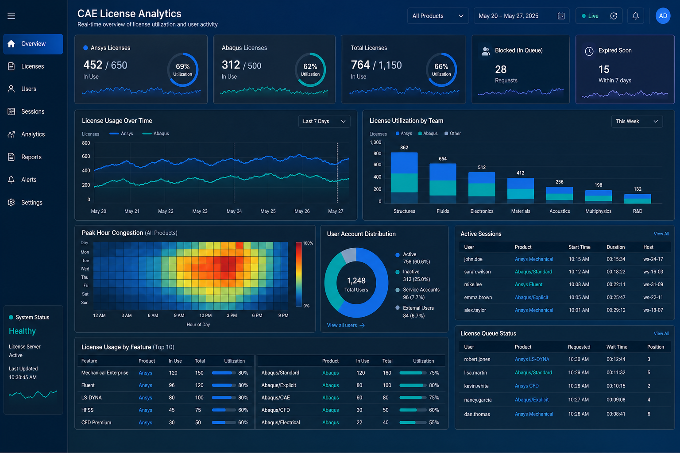Click the Healthy system status text
The image size is (680, 453).
[x=23, y=331]
